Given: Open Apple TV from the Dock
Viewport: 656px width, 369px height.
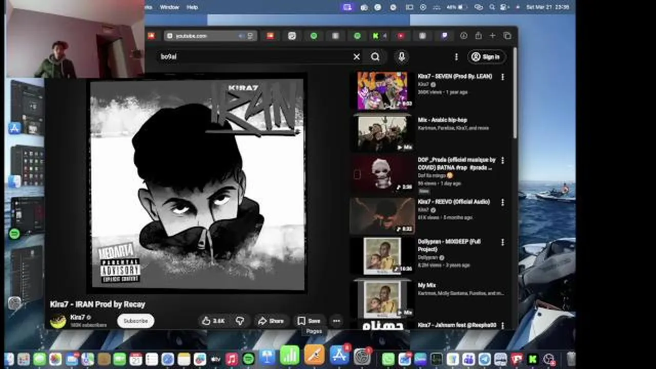Looking at the screenshot, I should coord(216,359).
